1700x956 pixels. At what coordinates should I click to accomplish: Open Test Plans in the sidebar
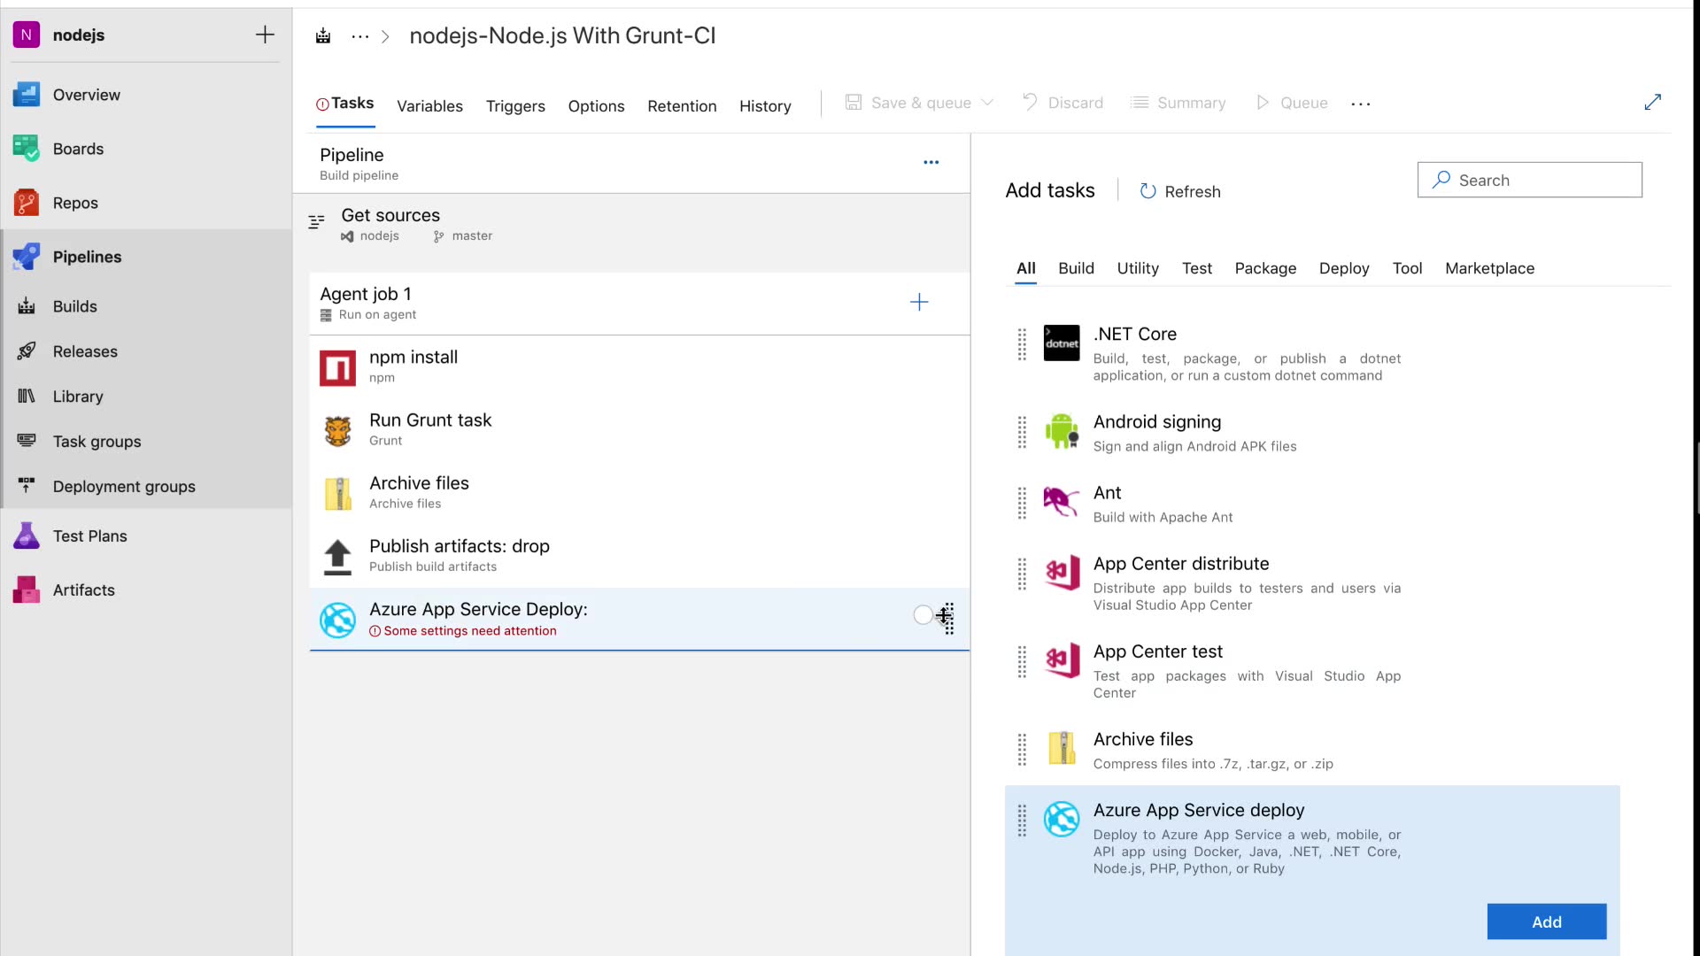(89, 536)
